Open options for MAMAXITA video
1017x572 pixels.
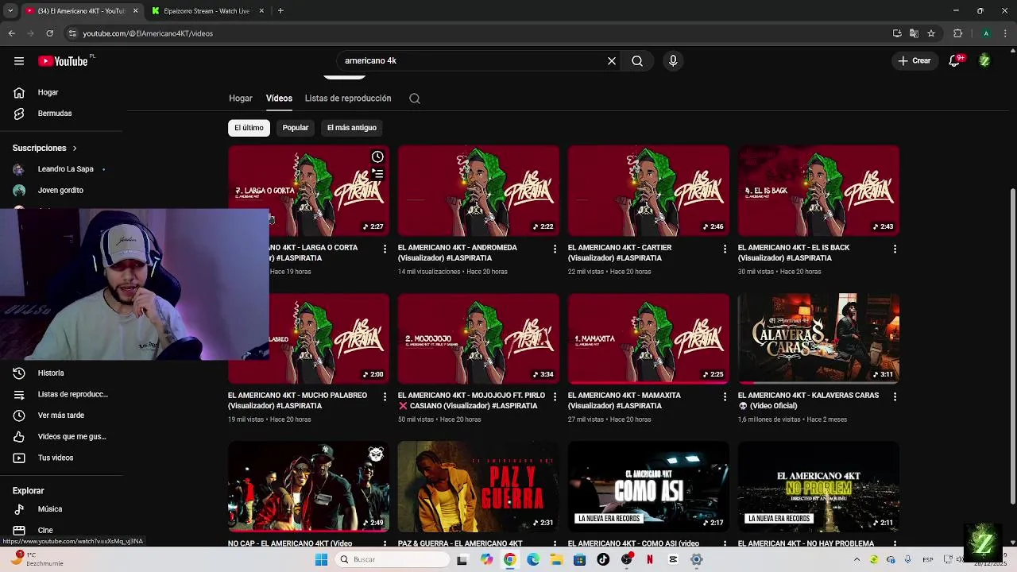725,396
